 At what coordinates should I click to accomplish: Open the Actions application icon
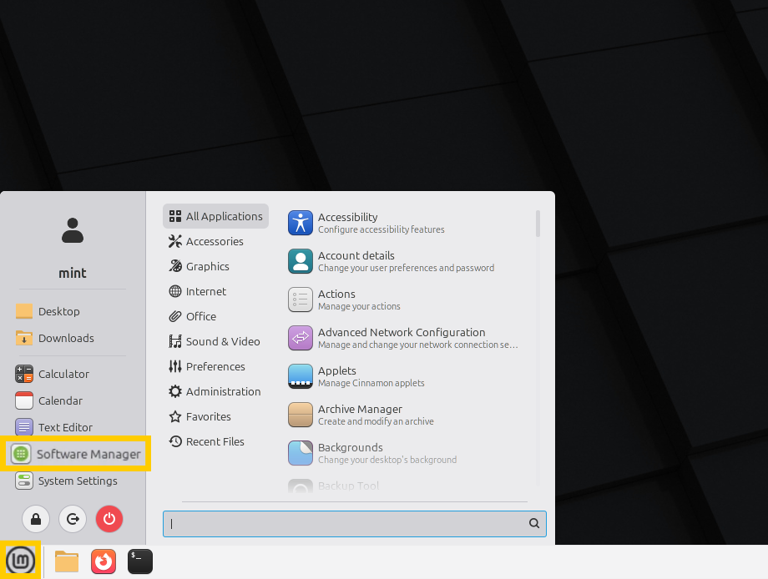(x=301, y=300)
